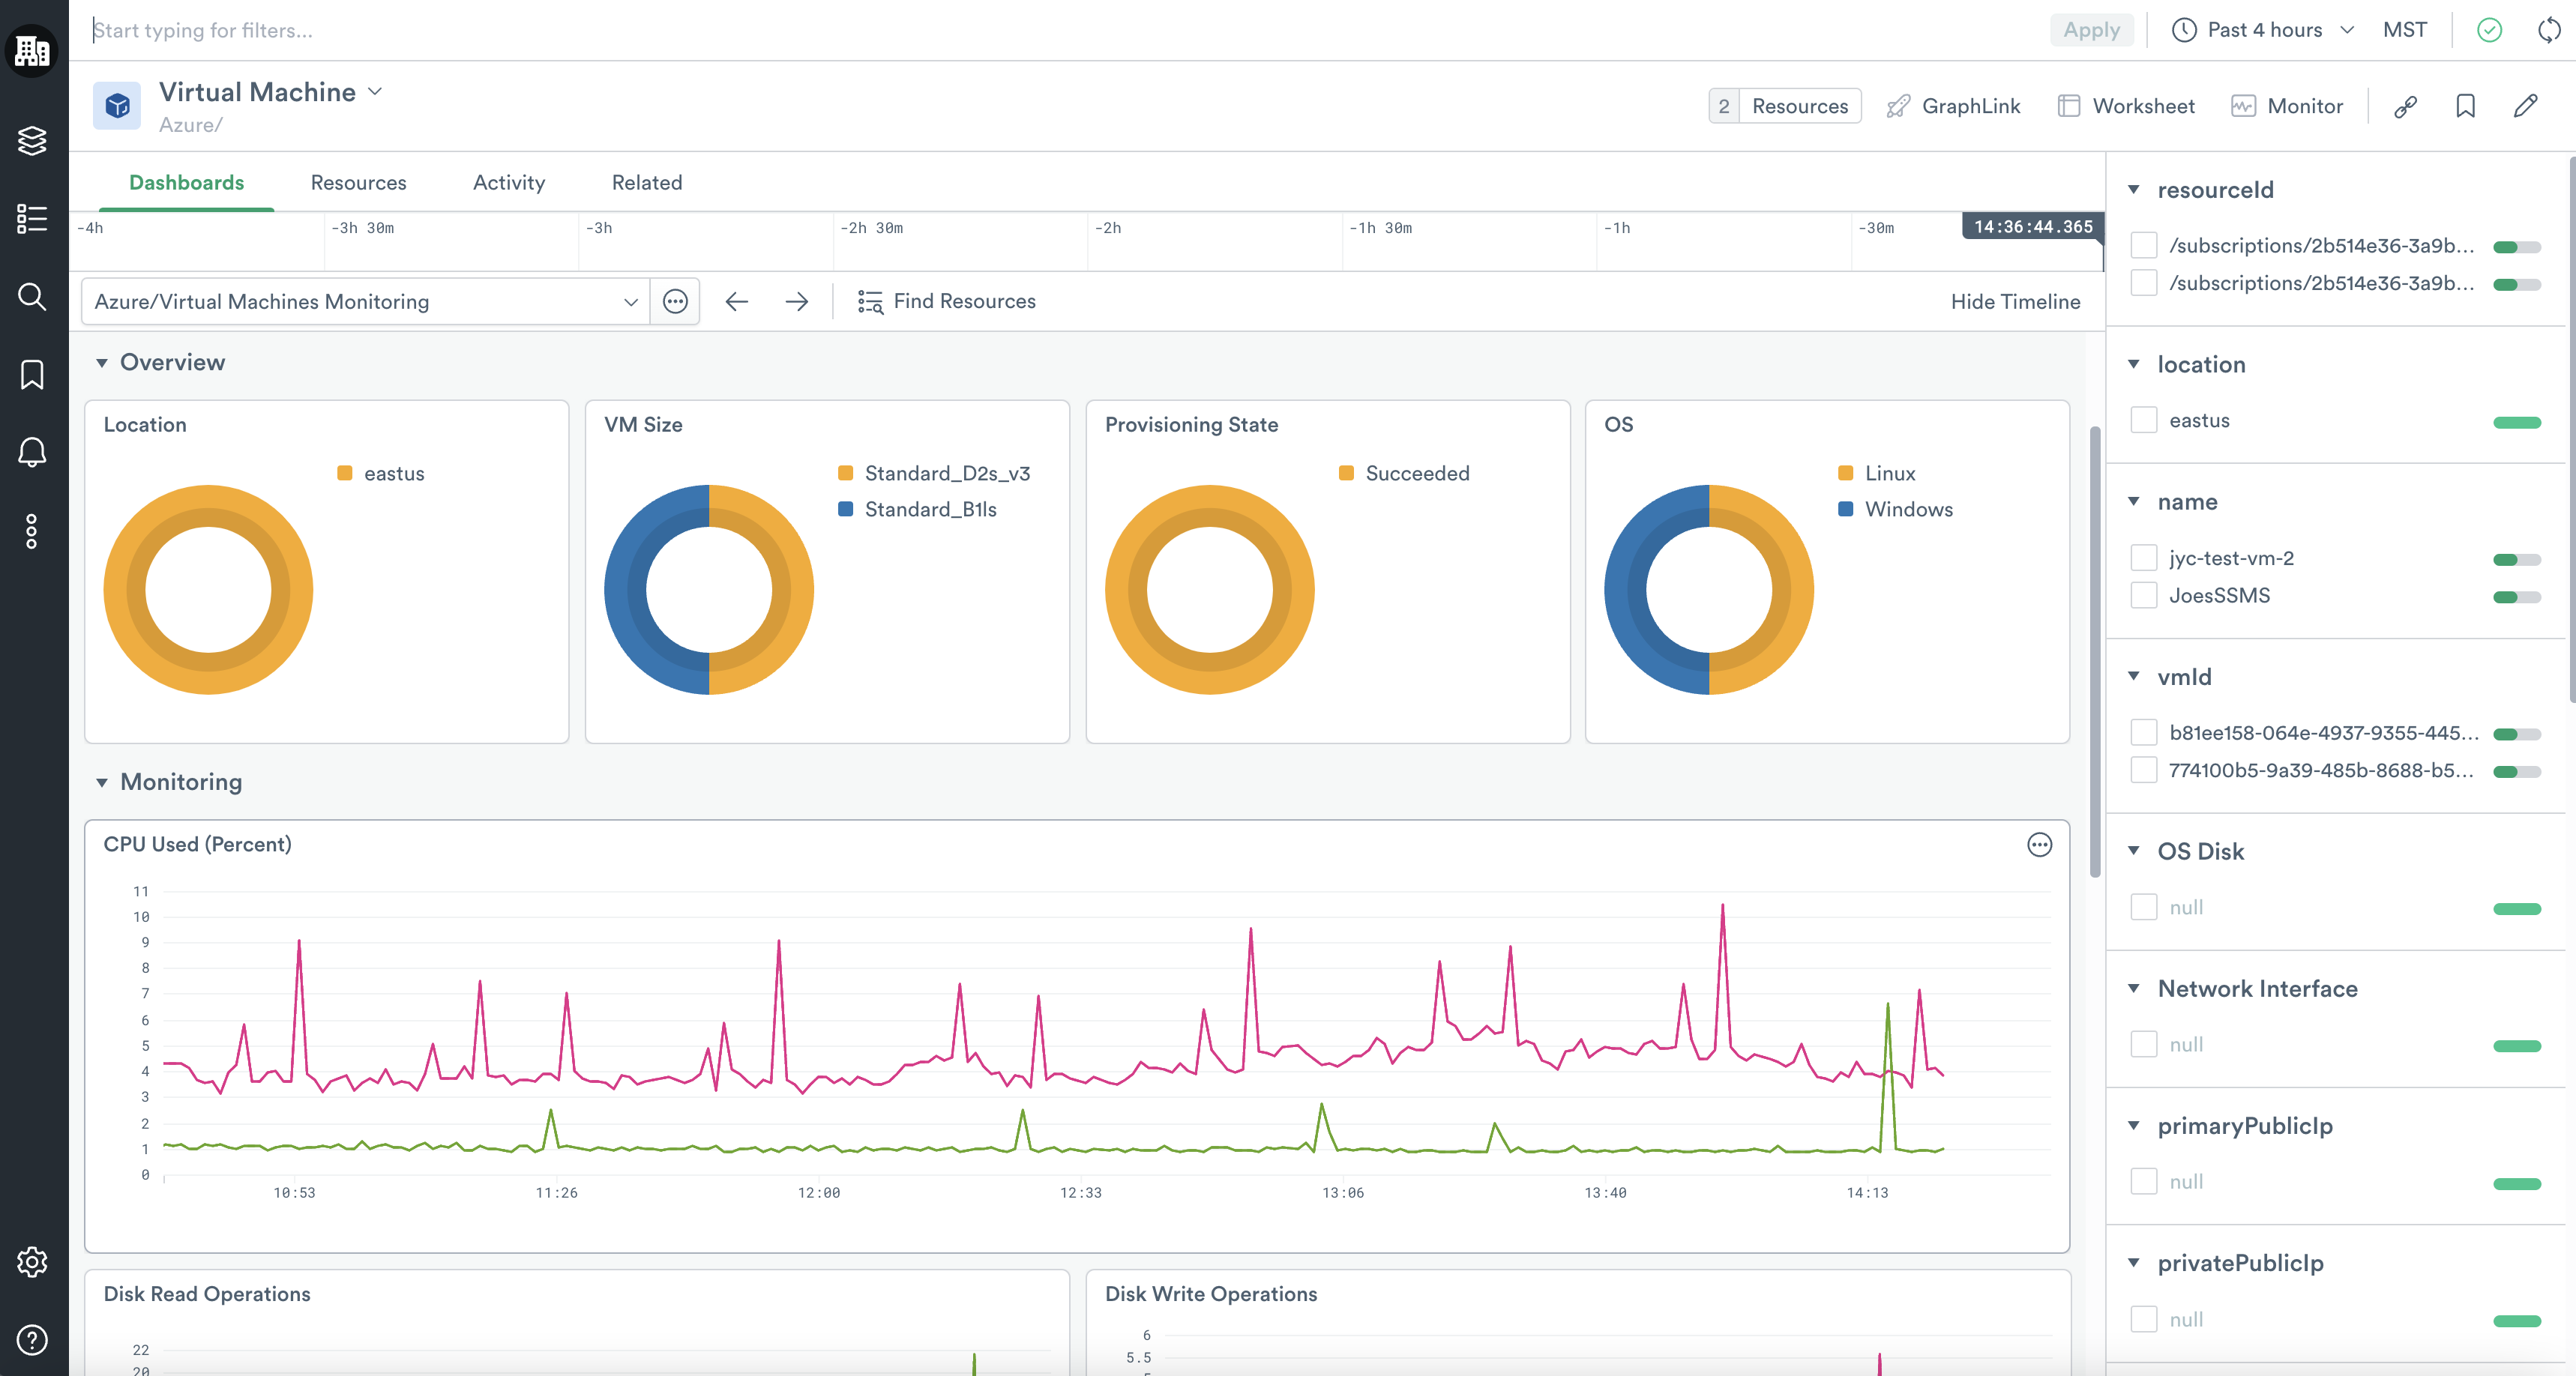Copy link using the chain icon
This screenshot has height=1376, width=2576.
click(2405, 106)
